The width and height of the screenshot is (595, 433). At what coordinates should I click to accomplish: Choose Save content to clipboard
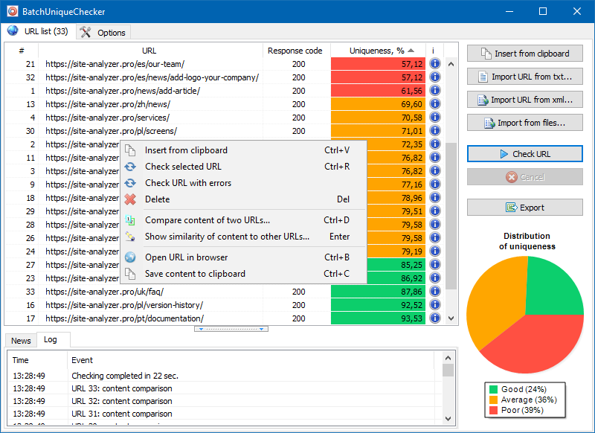[x=195, y=274]
